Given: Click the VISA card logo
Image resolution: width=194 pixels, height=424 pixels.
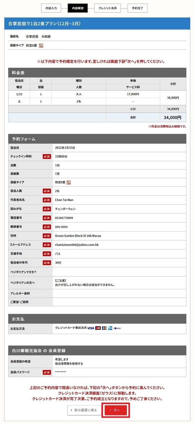Looking at the screenshot, I should [x=91, y=328].
